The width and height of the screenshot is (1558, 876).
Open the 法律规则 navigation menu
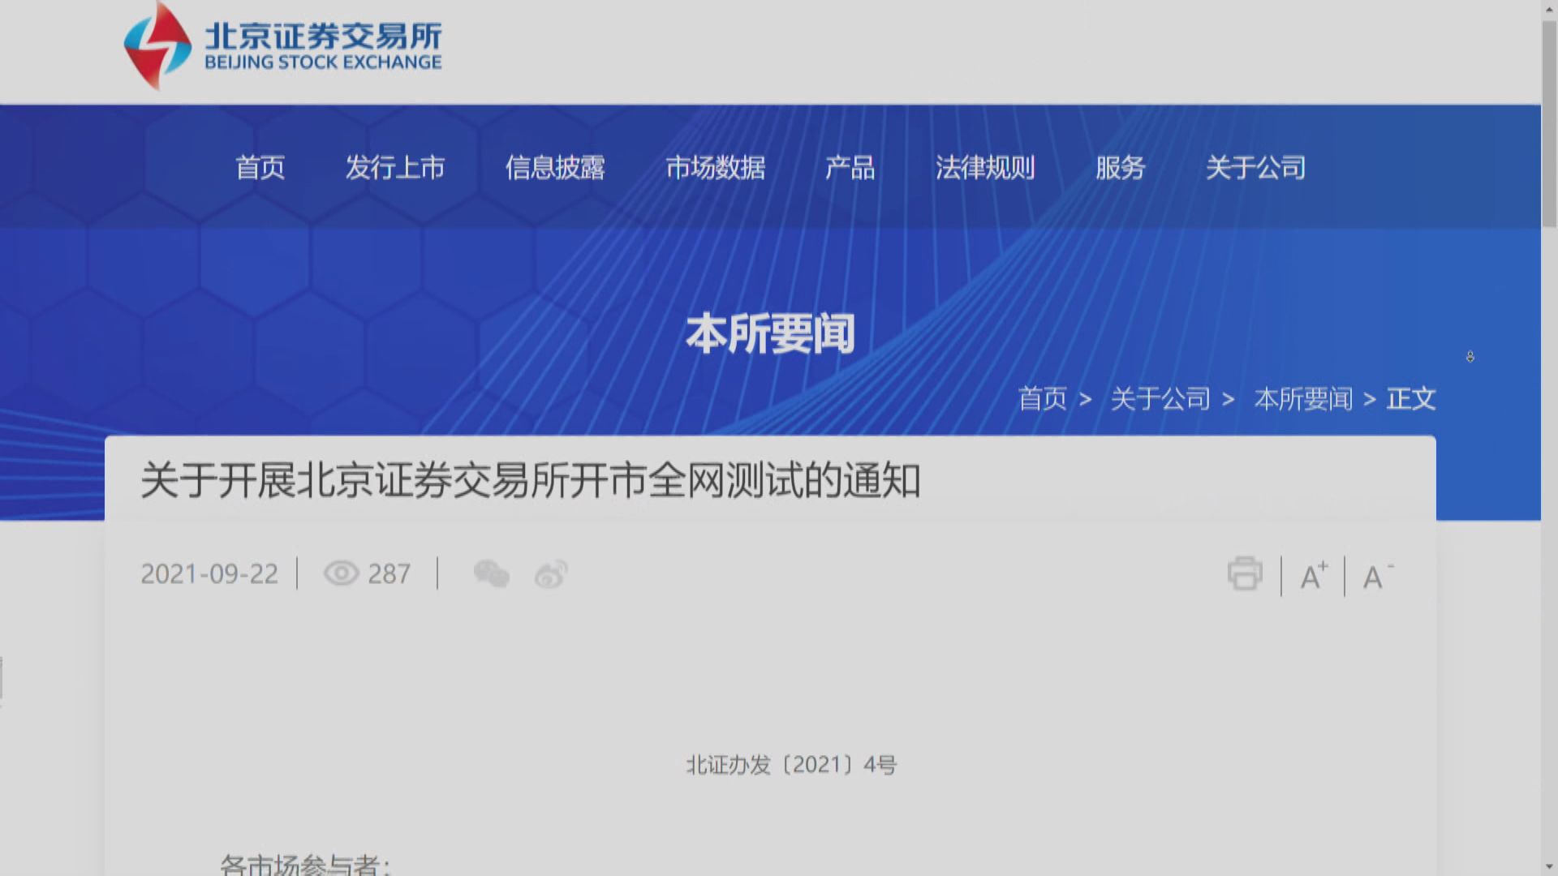click(985, 168)
